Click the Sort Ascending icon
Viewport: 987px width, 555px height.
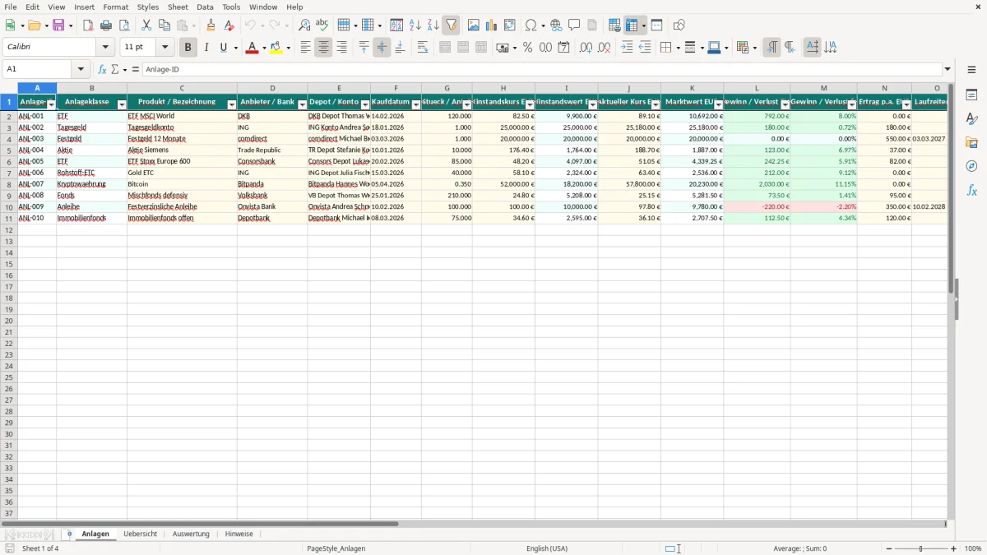click(415, 25)
